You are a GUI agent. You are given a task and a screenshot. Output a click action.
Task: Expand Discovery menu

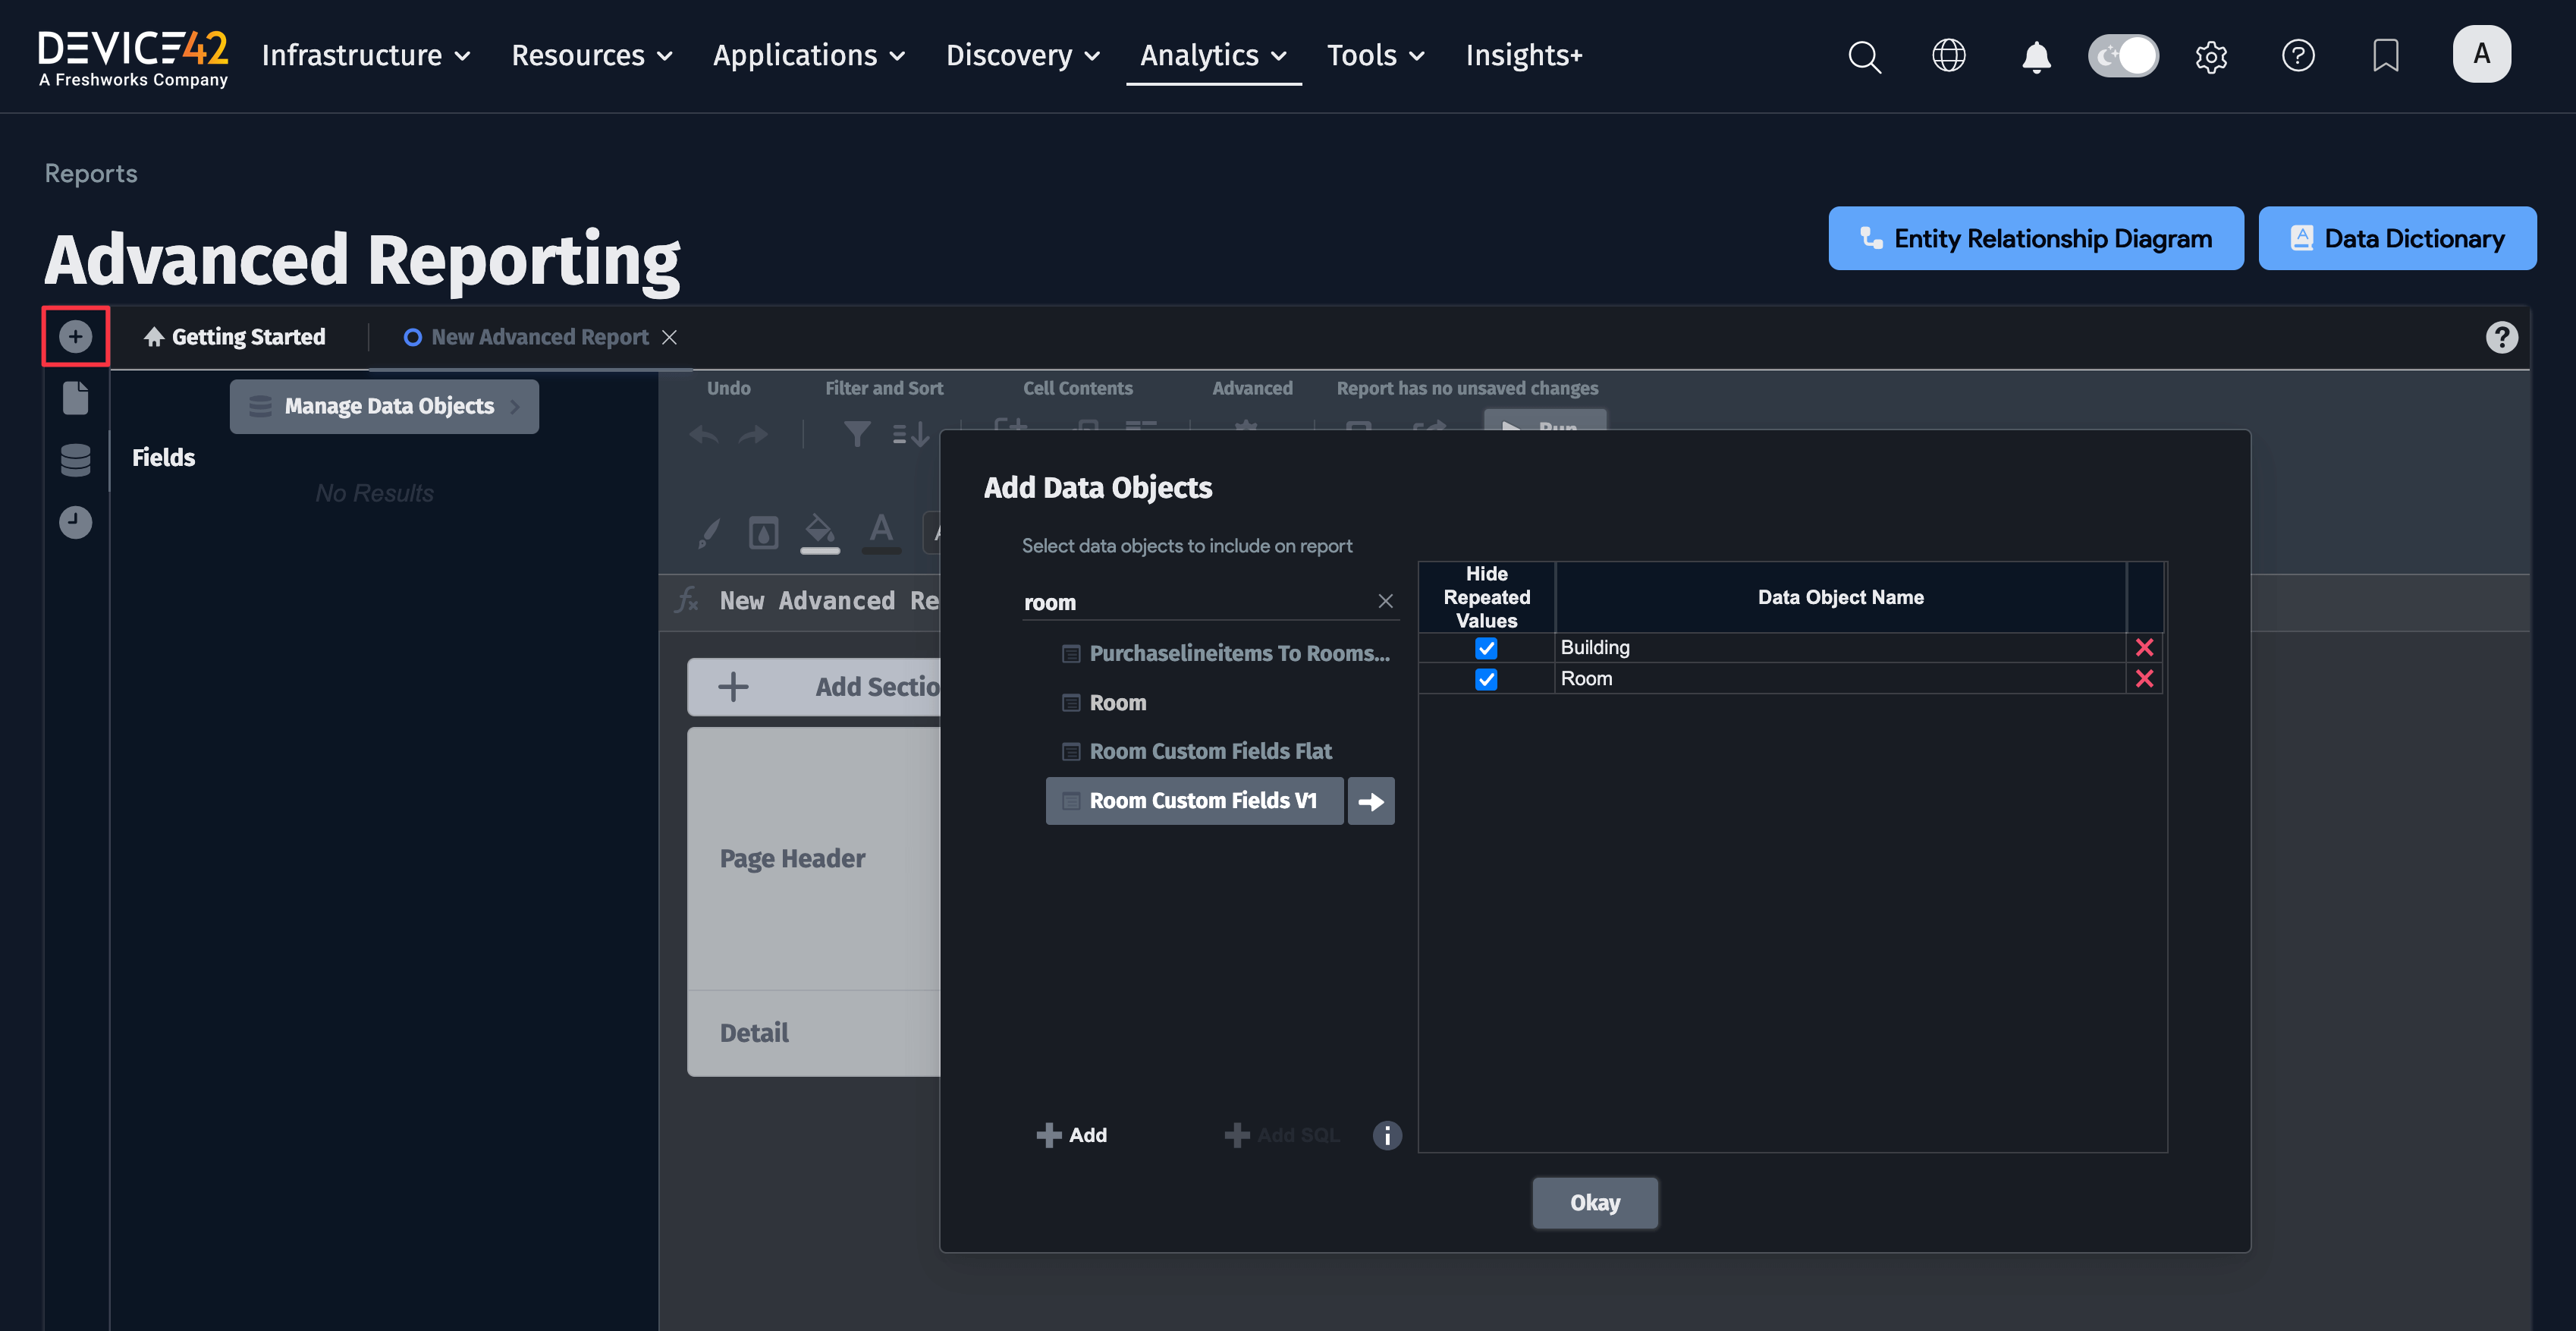[x=1023, y=55]
